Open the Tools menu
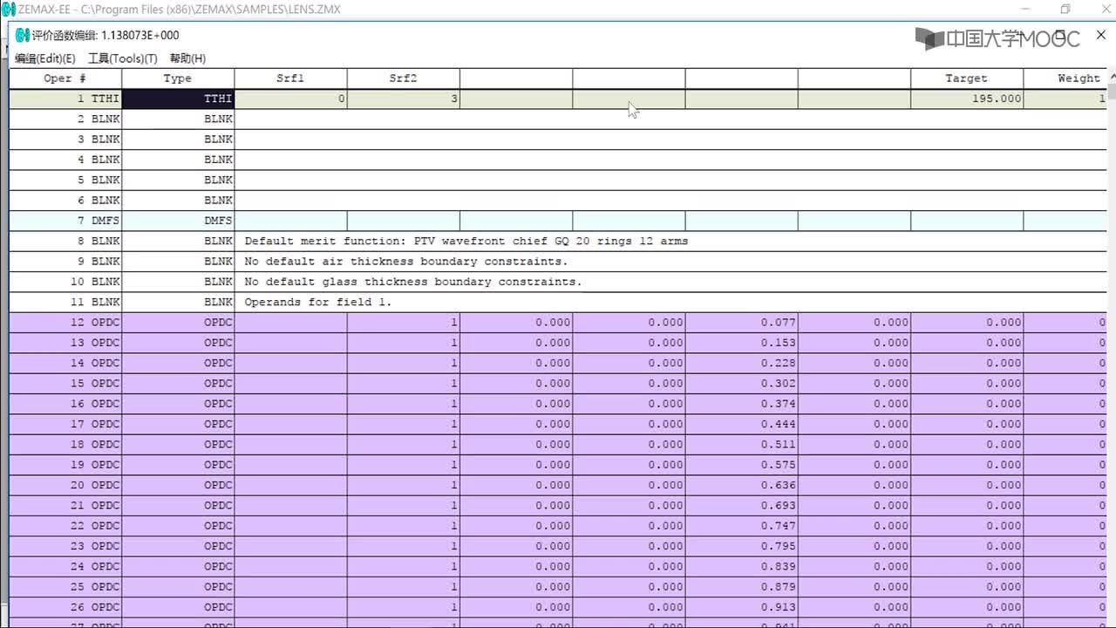The height and width of the screenshot is (628, 1116). 123,58
